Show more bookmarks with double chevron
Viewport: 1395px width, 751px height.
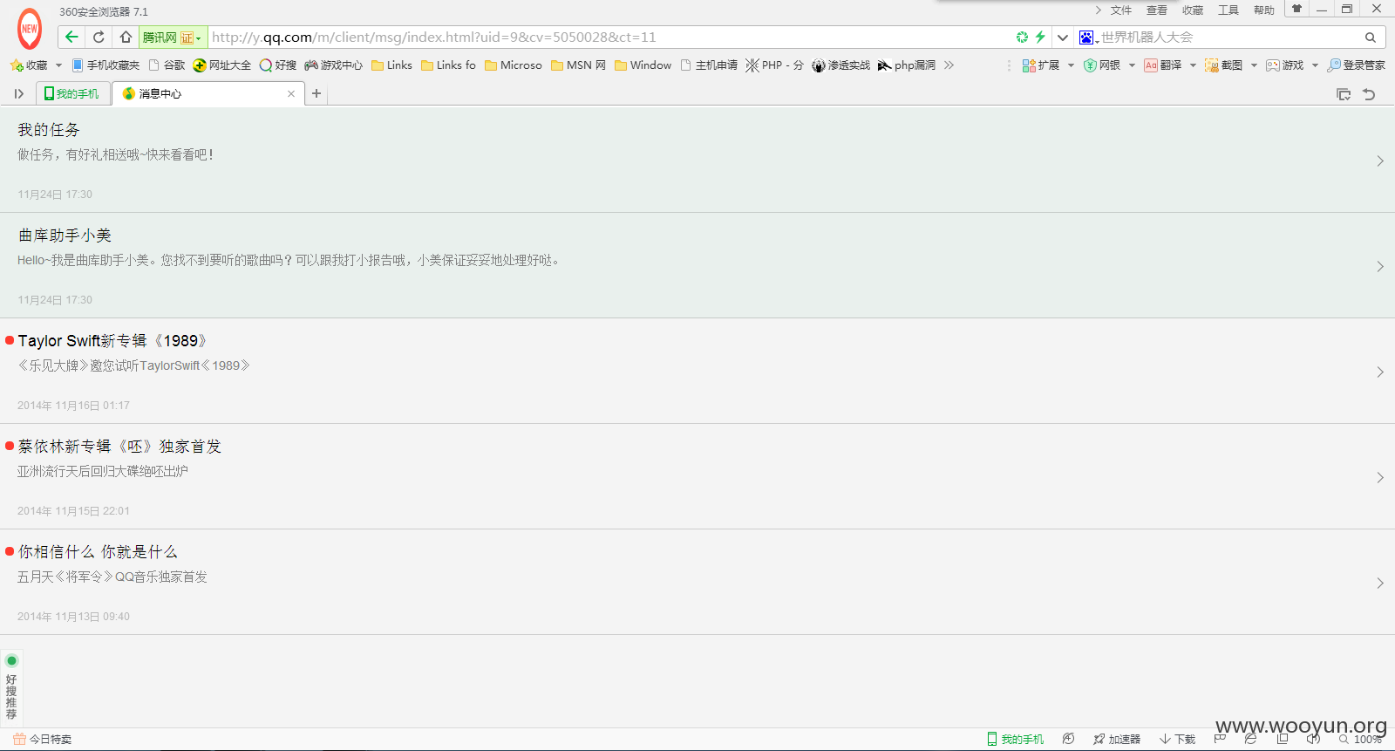tap(949, 65)
